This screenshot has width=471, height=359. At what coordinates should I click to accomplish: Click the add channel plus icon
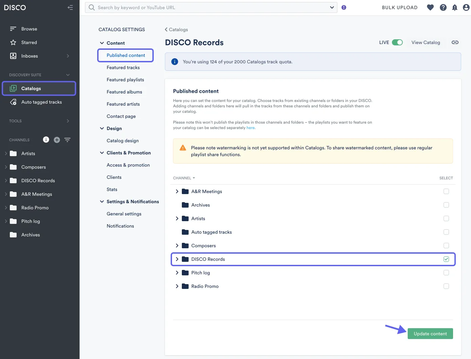(57, 140)
